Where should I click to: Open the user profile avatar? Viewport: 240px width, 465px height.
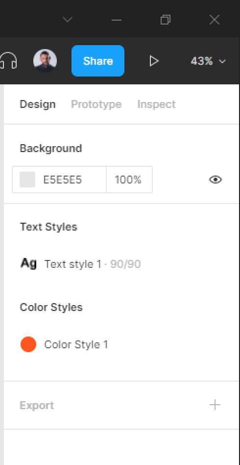45,61
